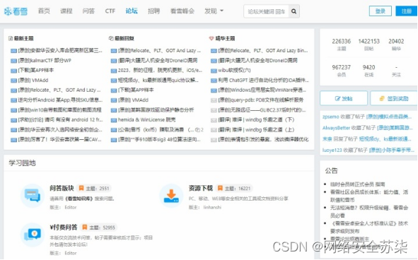Open 问答 in the navigation bar

(88, 11)
